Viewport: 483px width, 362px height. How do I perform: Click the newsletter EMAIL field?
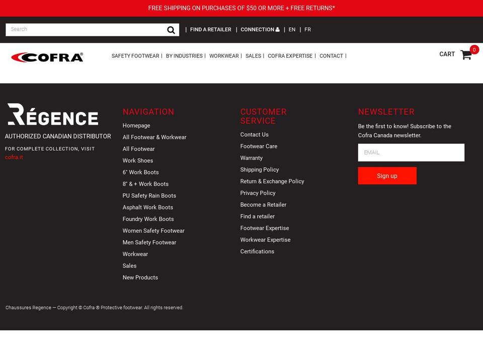tap(411, 152)
